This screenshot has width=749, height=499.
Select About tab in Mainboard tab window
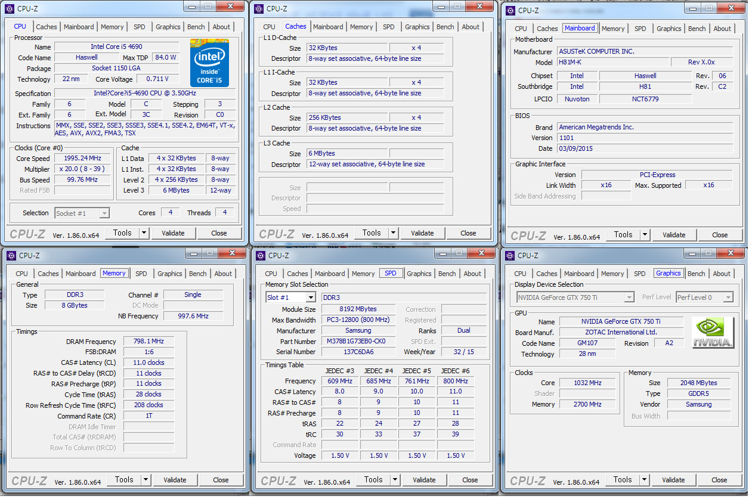coord(722,29)
